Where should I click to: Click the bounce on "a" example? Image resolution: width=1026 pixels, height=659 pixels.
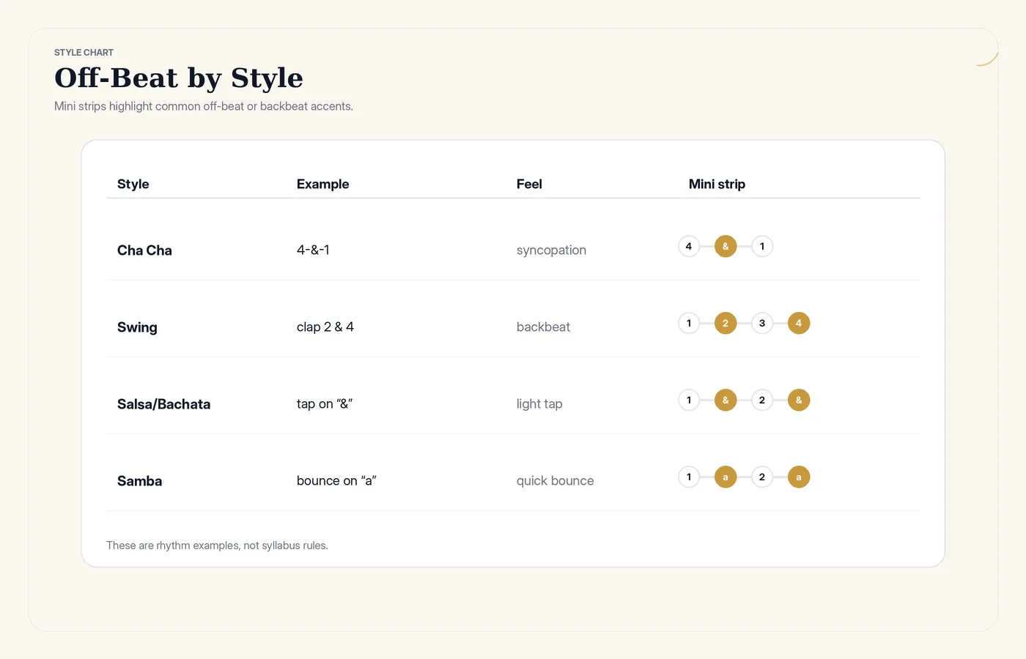[x=336, y=481]
